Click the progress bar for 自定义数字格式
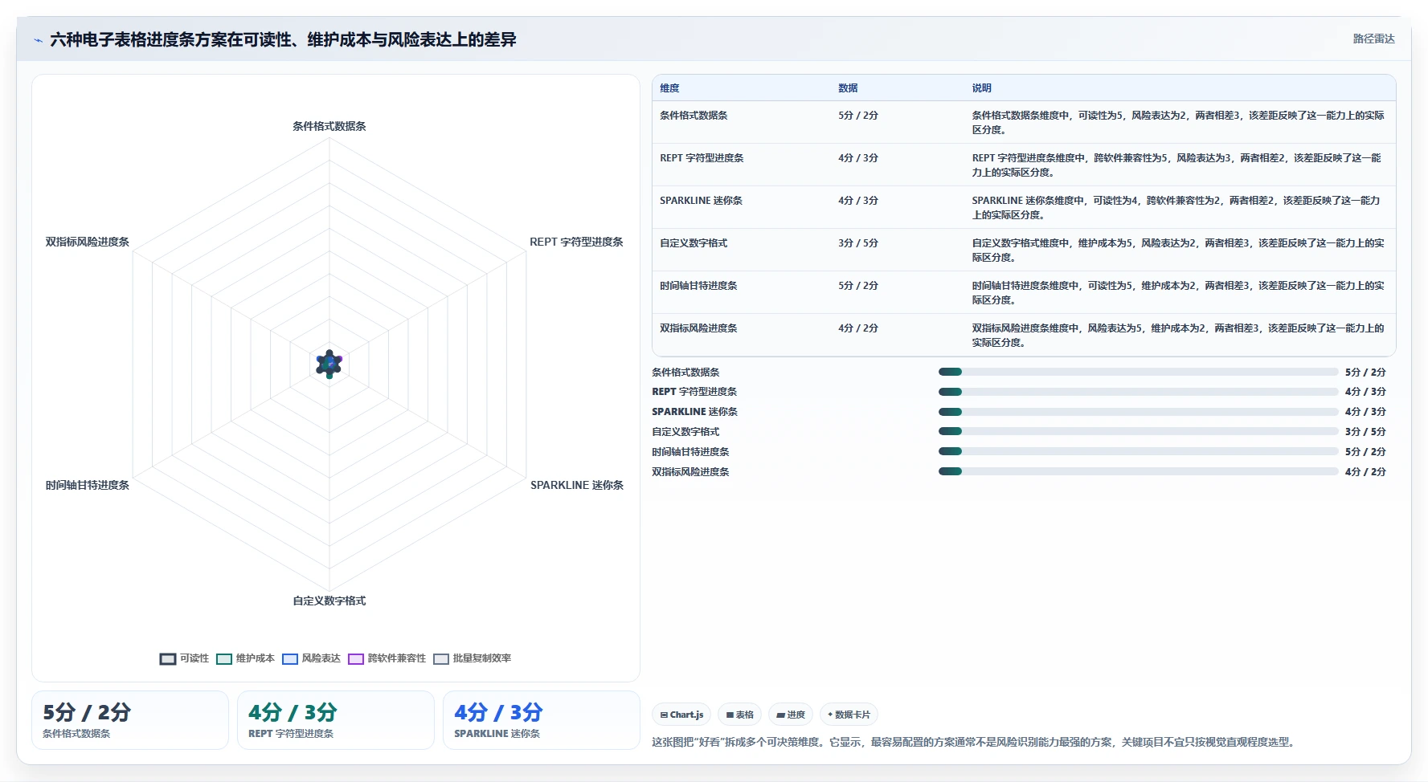This screenshot has height=782, width=1428. click(x=1138, y=432)
